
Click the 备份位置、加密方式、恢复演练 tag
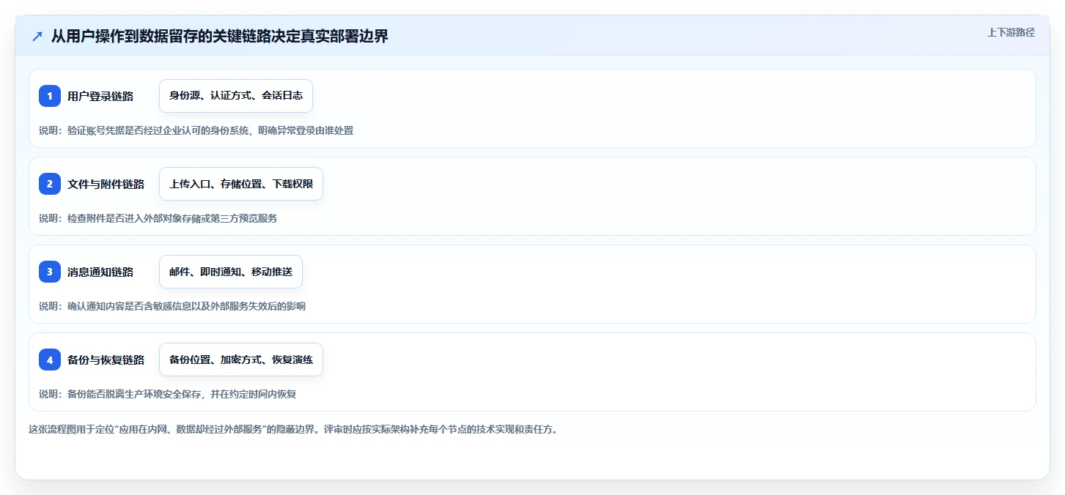[241, 360]
